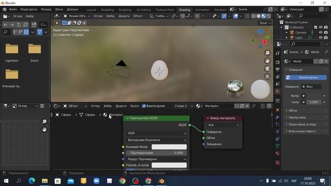
Task: Click the new folder icon in file browser
Action: tap(34, 25)
